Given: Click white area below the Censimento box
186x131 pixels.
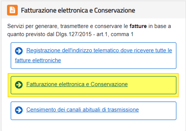Looking at the screenshot, I should (93, 125).
